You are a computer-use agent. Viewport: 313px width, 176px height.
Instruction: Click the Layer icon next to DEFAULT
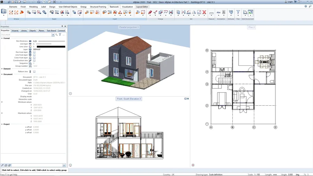(x=30, y=49)
